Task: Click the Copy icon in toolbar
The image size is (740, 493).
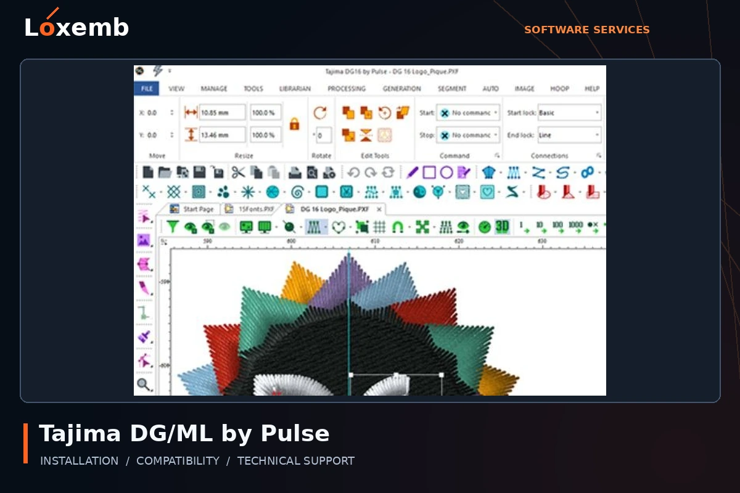Action: tap(257, 173)
